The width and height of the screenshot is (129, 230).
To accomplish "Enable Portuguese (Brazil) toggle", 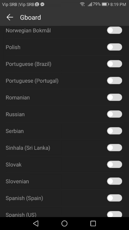I will [114, 64].
